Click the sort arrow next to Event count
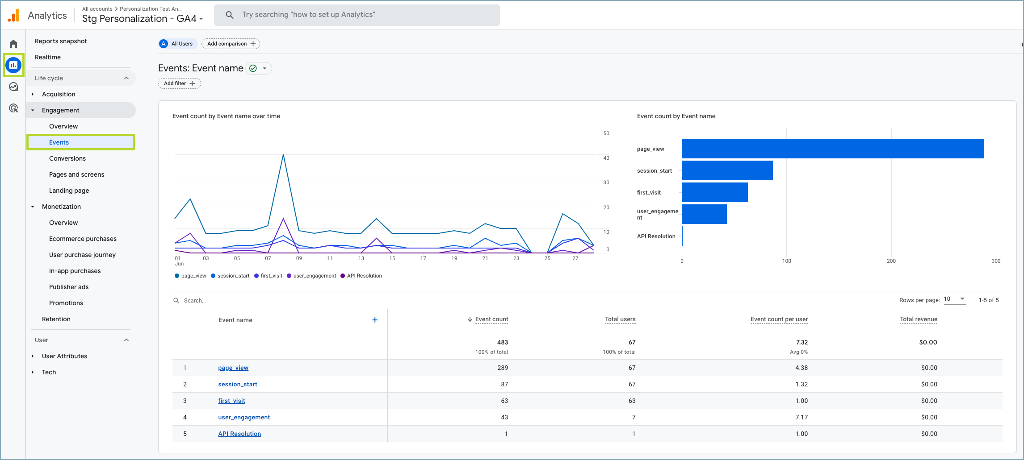1024x460 pixels. (470, 319)
